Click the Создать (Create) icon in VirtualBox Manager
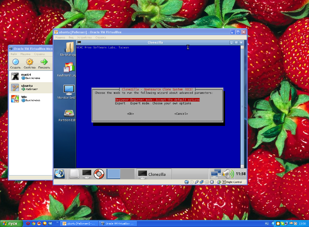The width and height of the screenshot is (309, 227). (15, 63)
